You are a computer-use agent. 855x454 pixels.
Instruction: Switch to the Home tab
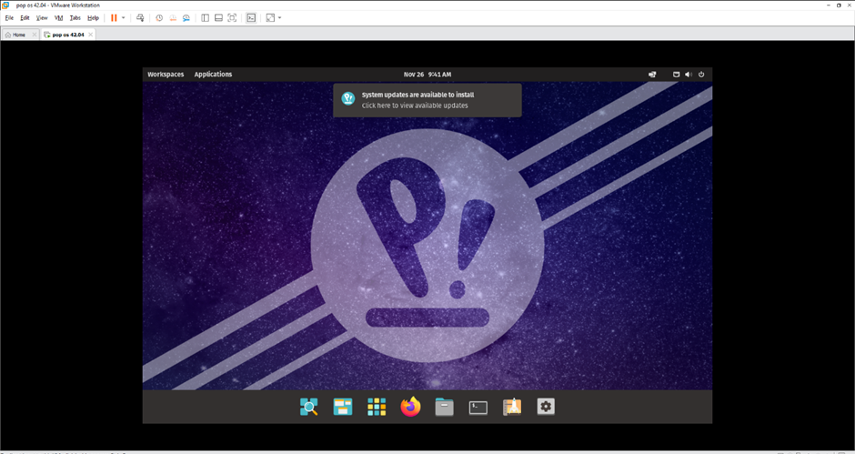tap(15, 35)
